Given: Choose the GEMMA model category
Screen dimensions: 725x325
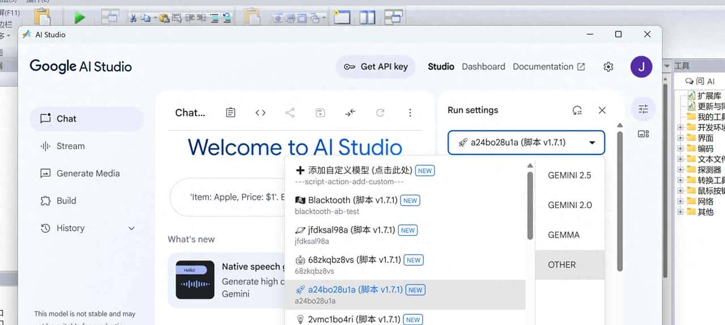Looking at the screenshot, I should [x=569, y=235].
